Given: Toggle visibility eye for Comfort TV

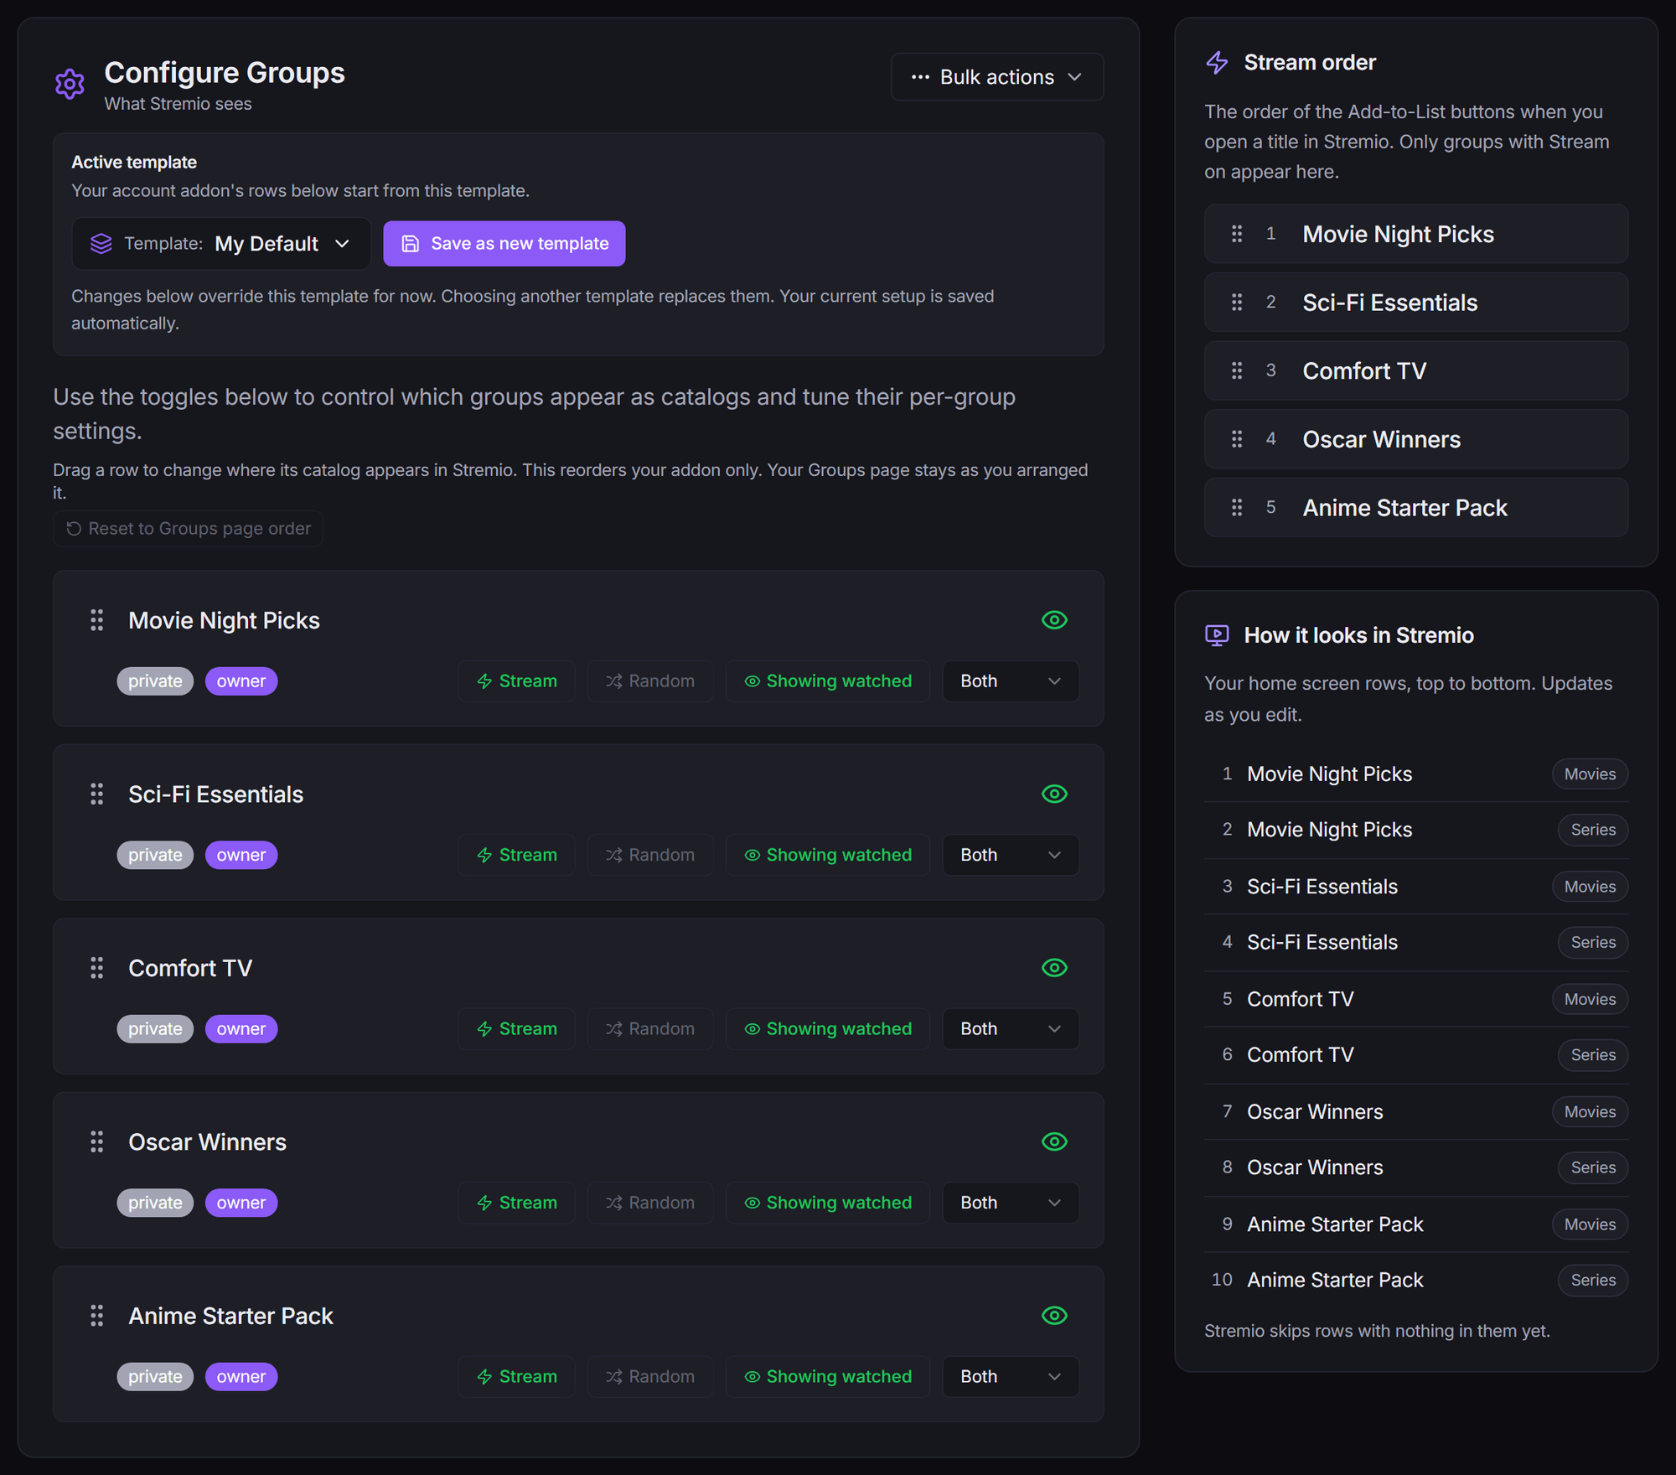Looking at the screenshot, I should 1054,968.
